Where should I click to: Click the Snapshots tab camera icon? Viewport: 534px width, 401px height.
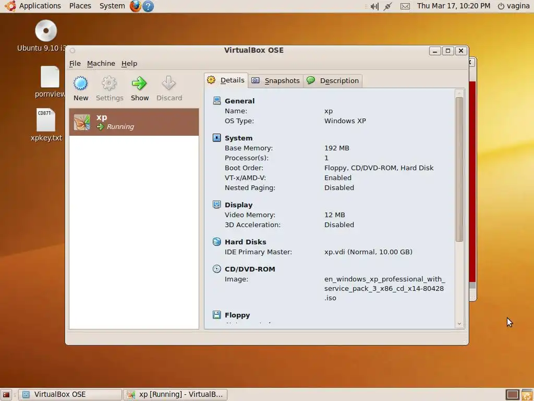coord(256,80)
